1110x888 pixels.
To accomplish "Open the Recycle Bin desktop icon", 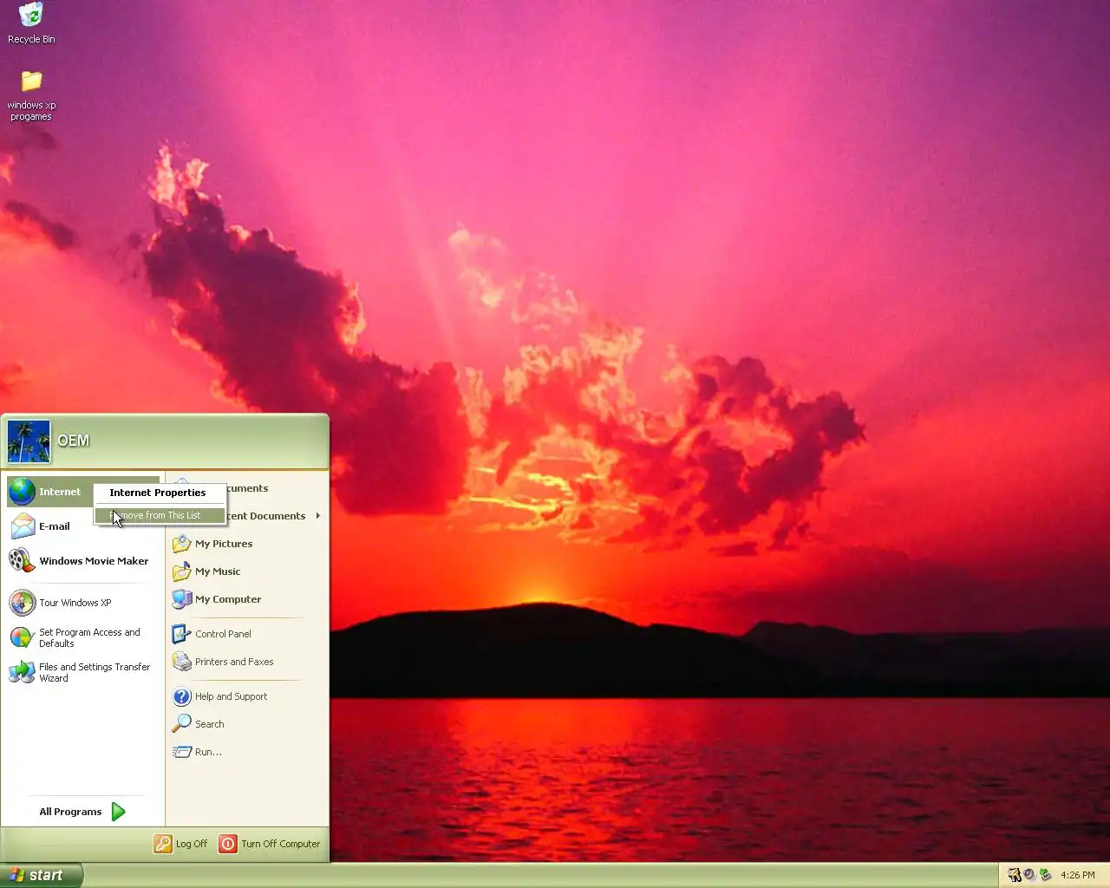I will pos(31,23).
